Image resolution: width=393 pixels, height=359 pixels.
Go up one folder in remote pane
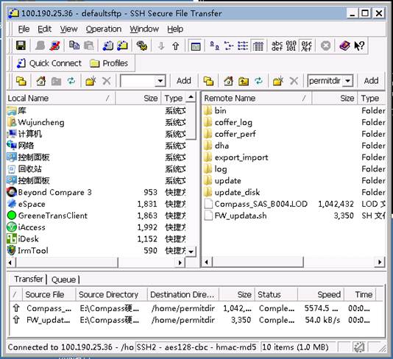pyautogui.click(x=244, y=81)
